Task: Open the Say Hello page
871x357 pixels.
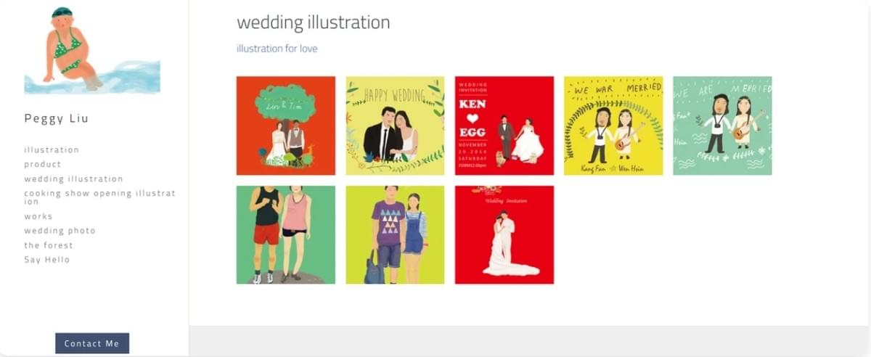Action: (47, 260)
